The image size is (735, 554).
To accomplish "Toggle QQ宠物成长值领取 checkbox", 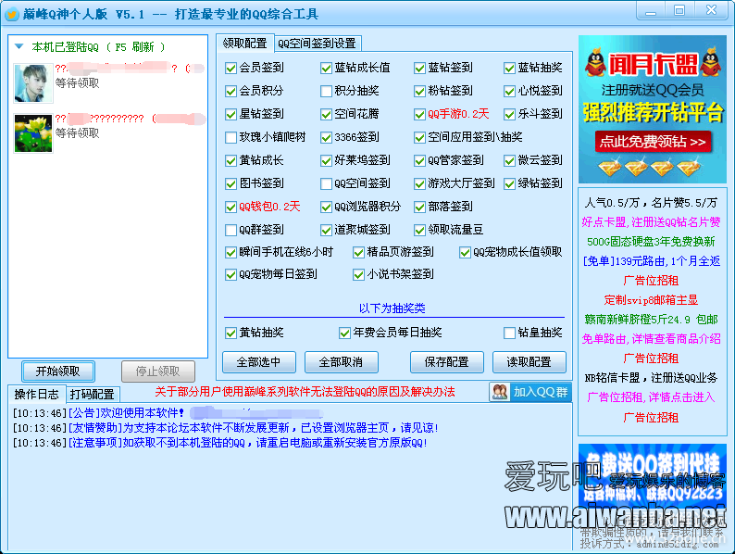I will [465, 253].
